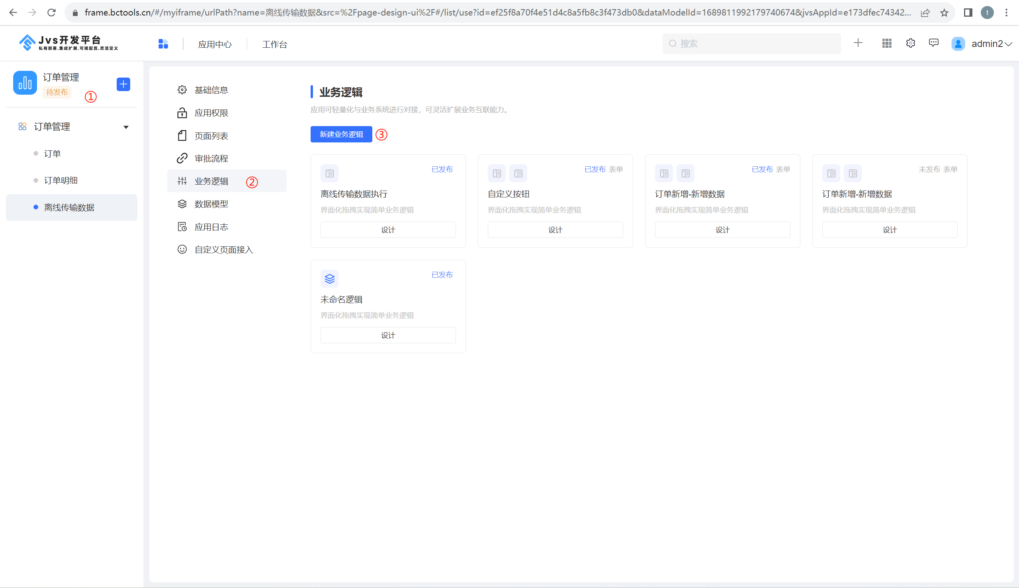Open the 工作台 menu item
Screen dimensions: 1019x588
274,44
